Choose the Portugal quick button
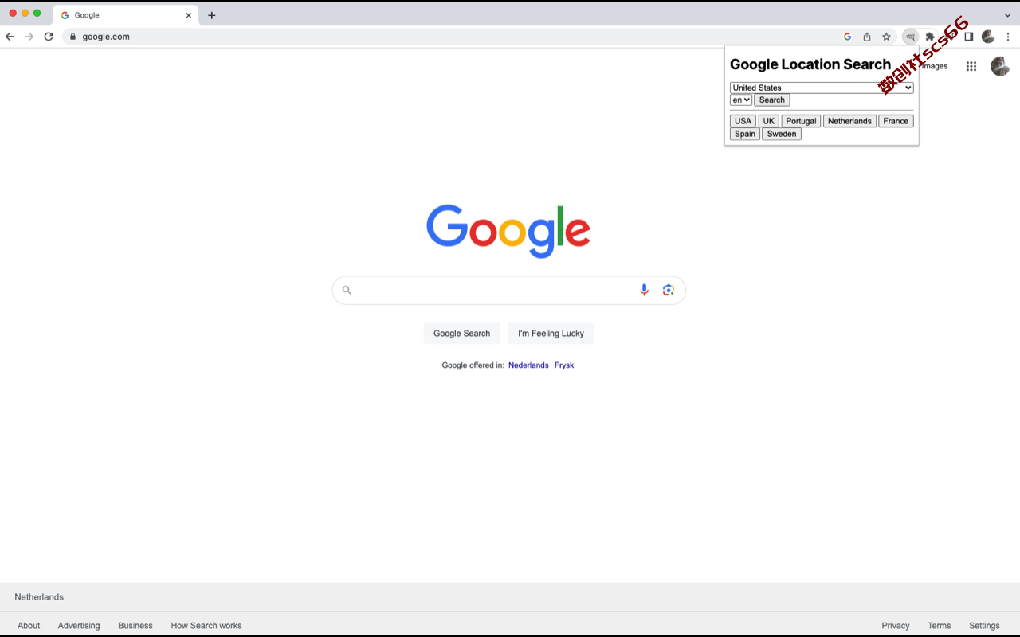The image size is (1020, 637). [x=801, y=121]
